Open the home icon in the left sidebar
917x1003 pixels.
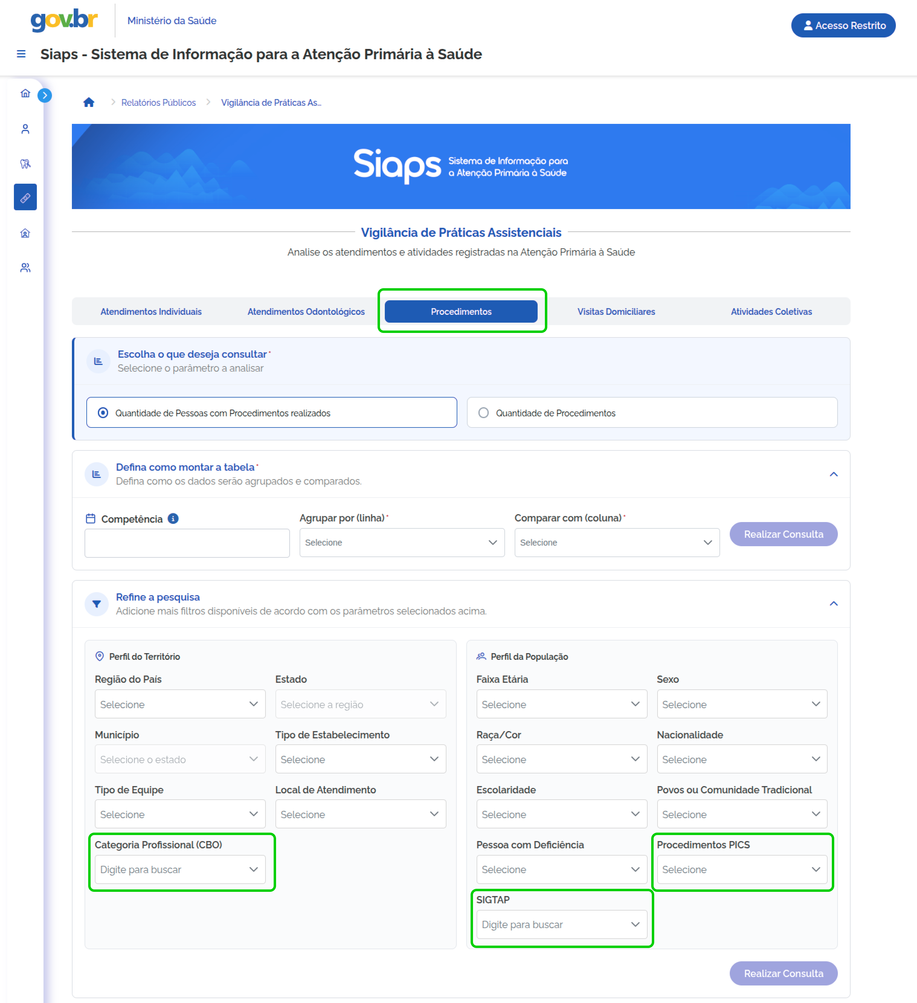click(25, 94)
